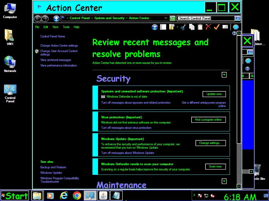The width and height of the screenshot is (269, 201).
Task: Open Change Action Center settings link
Action: coord(59,46)
